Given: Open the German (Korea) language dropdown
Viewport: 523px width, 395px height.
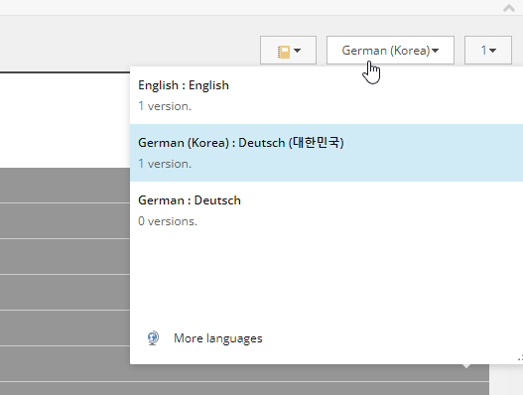Looking at the screenshot, I should (390, 51).
